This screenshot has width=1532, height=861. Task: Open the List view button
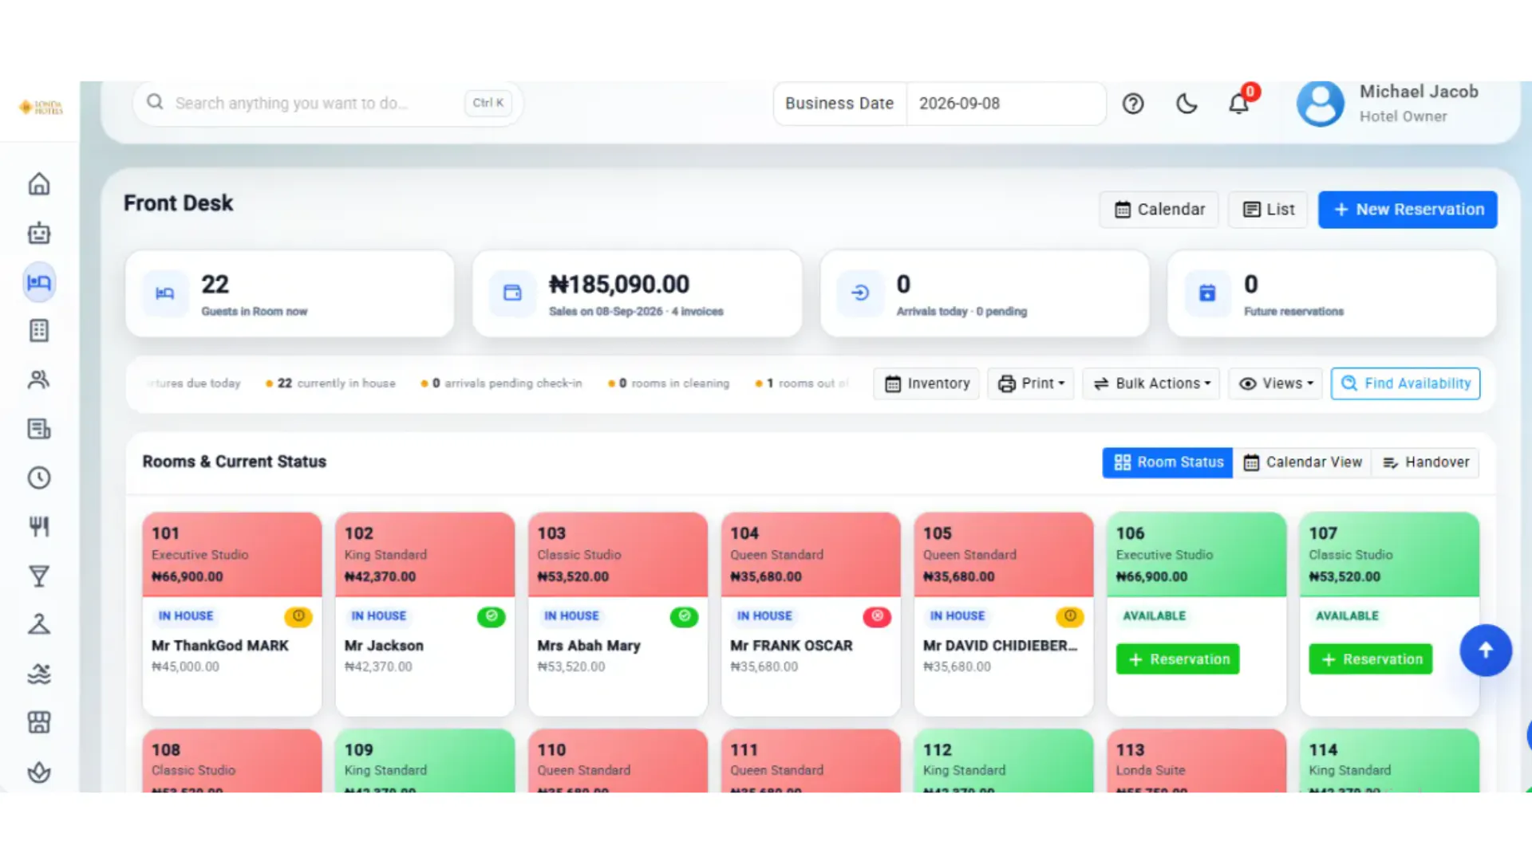point(1268,210)
